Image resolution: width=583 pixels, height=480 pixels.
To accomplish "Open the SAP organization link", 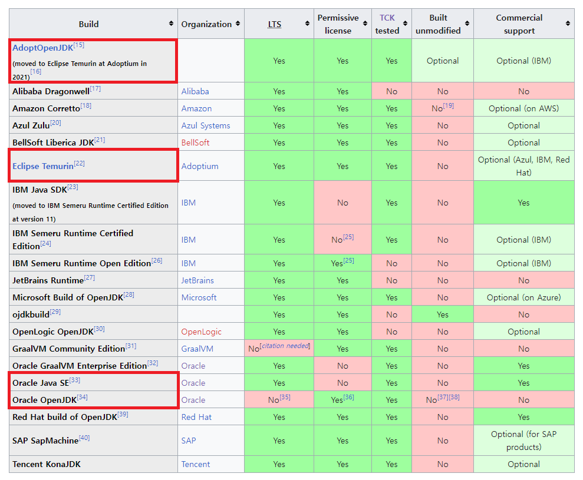I will click(189, 441).
